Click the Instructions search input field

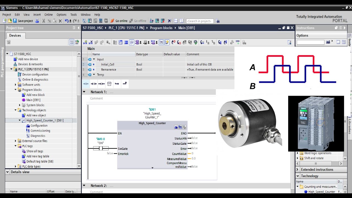click(x=310, y=42)
